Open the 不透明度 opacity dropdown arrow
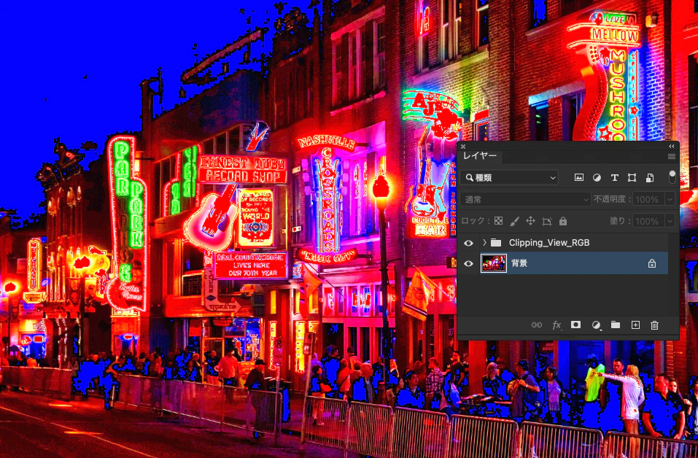Viewport: 698px width, 458px height. point(670,199)
